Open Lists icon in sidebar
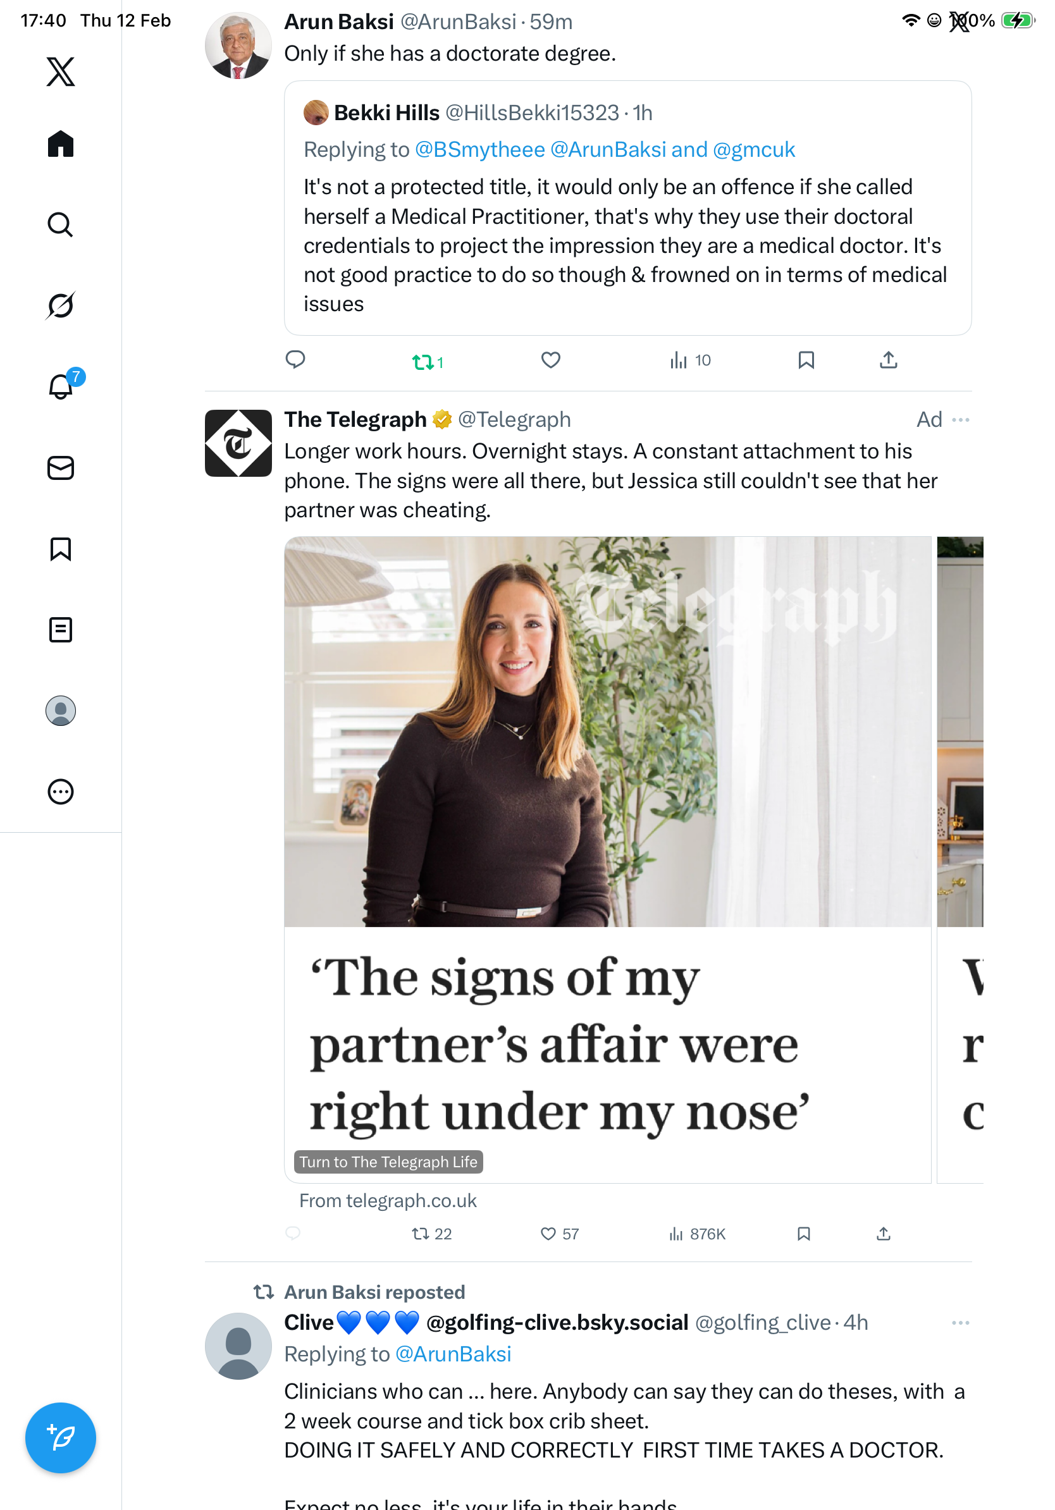This screenshot has width=1055, height=1510. (61, 629)
